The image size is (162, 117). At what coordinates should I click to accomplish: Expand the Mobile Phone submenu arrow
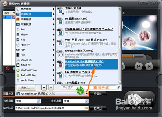tap(53, 80)
